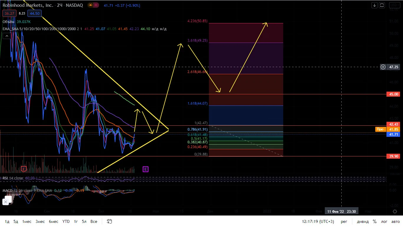This screenshot has height=227, width=403.
Task: Click the sun market status icon
Action: click(x=90, y=5)
